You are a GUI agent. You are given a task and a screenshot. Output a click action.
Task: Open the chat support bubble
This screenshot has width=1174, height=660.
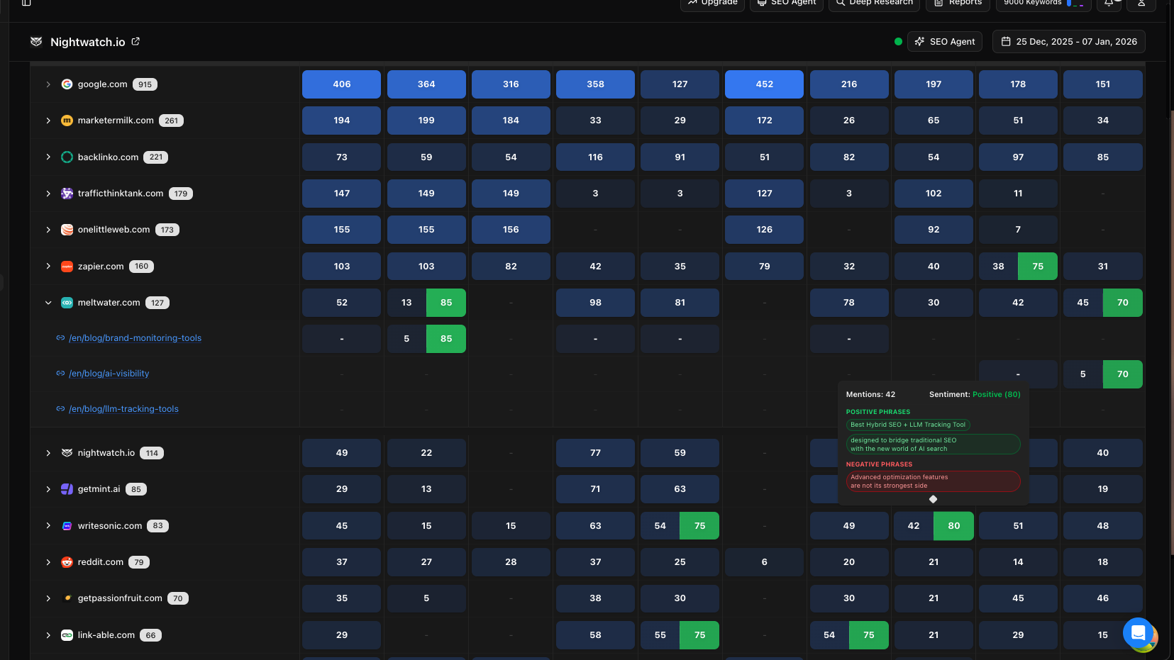click(x=1138, y=632)
